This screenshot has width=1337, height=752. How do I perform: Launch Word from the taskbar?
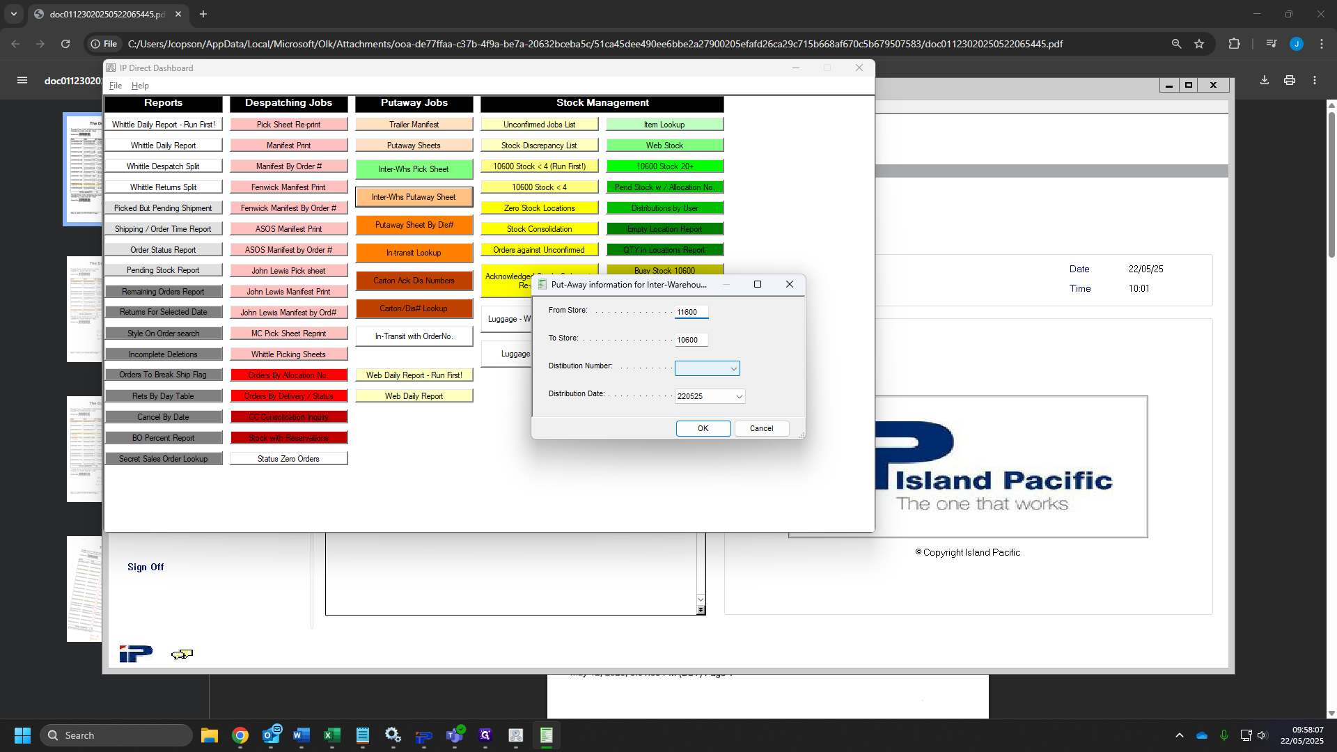tap(302, 735)
